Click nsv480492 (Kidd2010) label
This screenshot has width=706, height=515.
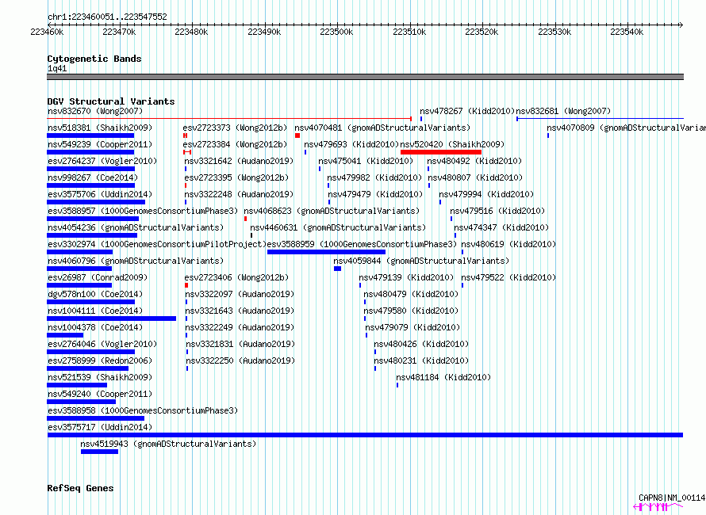(x=474, y=161)
